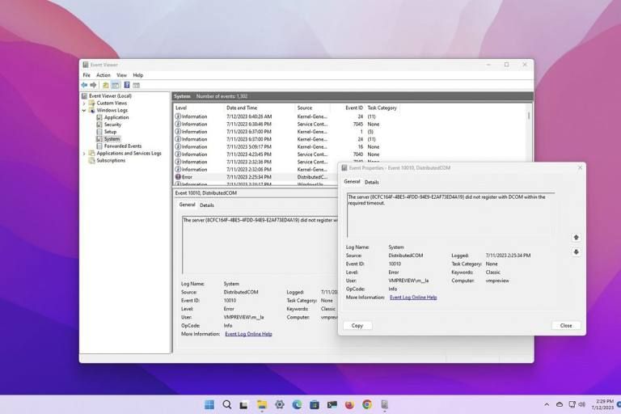Sort events by Date and Time column
Viewport: 621px width, 414px height.
[x=242, y=108]
